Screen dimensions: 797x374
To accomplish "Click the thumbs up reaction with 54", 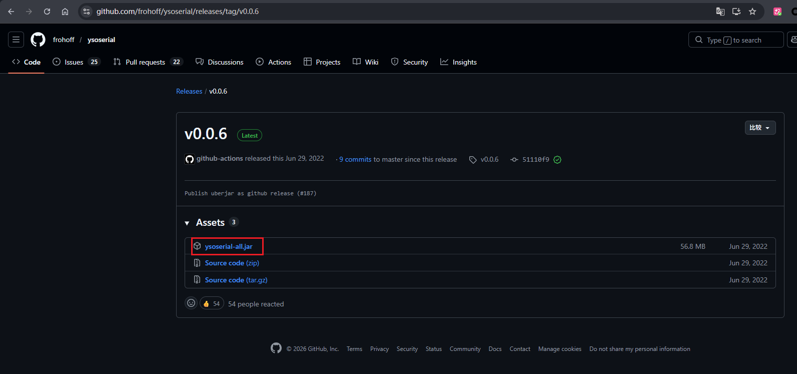I will pos(212,303).
